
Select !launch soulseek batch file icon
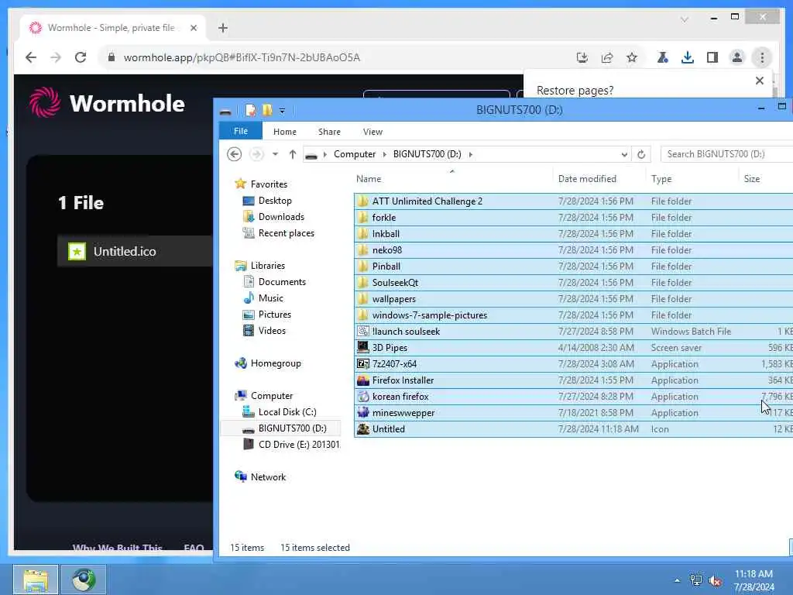pos(362,332)
